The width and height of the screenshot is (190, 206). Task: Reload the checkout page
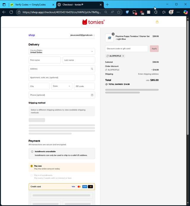pos(11,12)
